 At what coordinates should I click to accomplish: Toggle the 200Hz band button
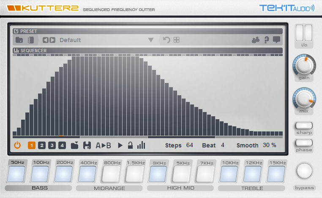[x=64, y=174]
